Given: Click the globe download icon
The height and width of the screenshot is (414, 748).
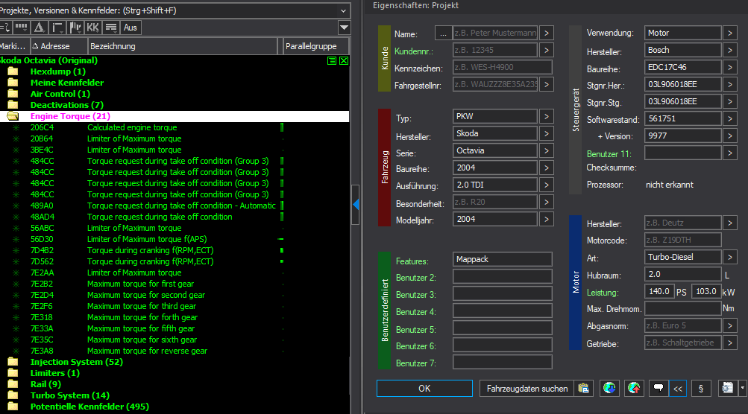Looking at the screenshot, I should point(610,388).
